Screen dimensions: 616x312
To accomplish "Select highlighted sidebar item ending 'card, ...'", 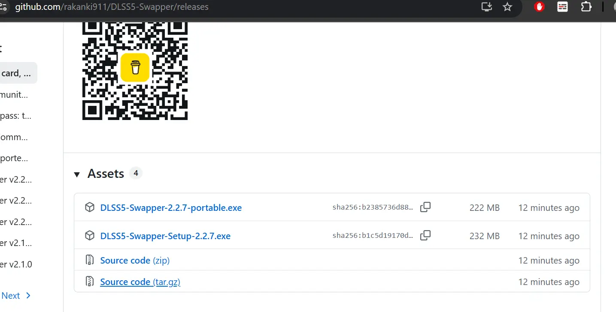I will (x=18, y=73).
